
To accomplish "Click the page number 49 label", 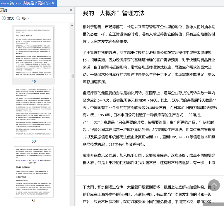I will (34, 82).
